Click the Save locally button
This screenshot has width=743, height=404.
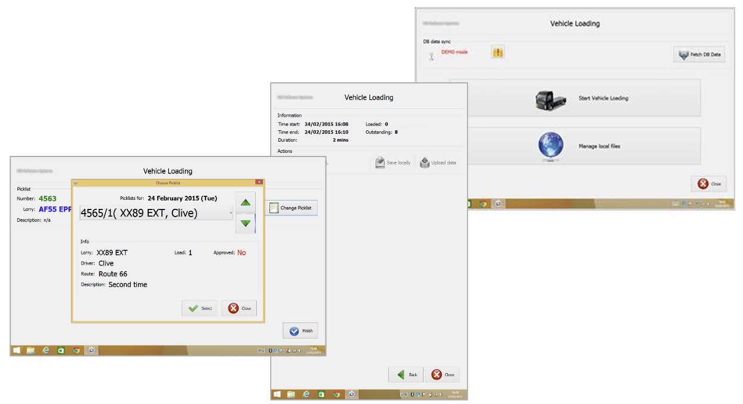pos(393,162)
